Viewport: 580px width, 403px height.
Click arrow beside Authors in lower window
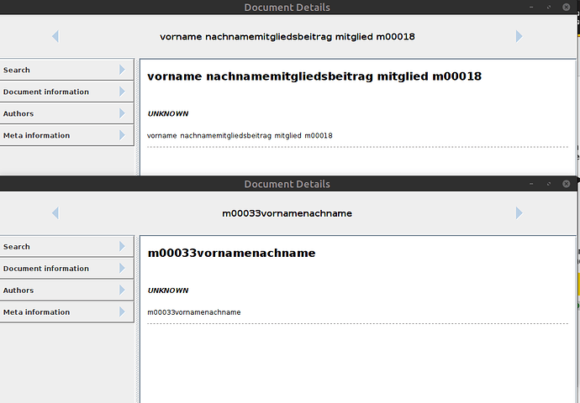[x=123, y=290]
